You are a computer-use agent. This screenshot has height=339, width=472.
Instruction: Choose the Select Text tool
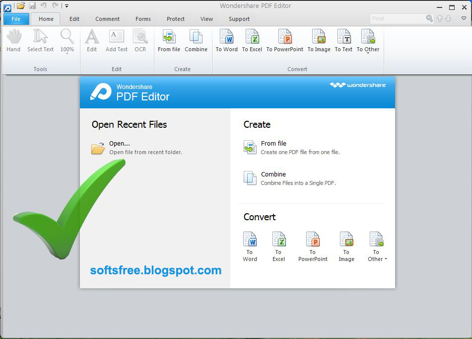tap(40, 41)
